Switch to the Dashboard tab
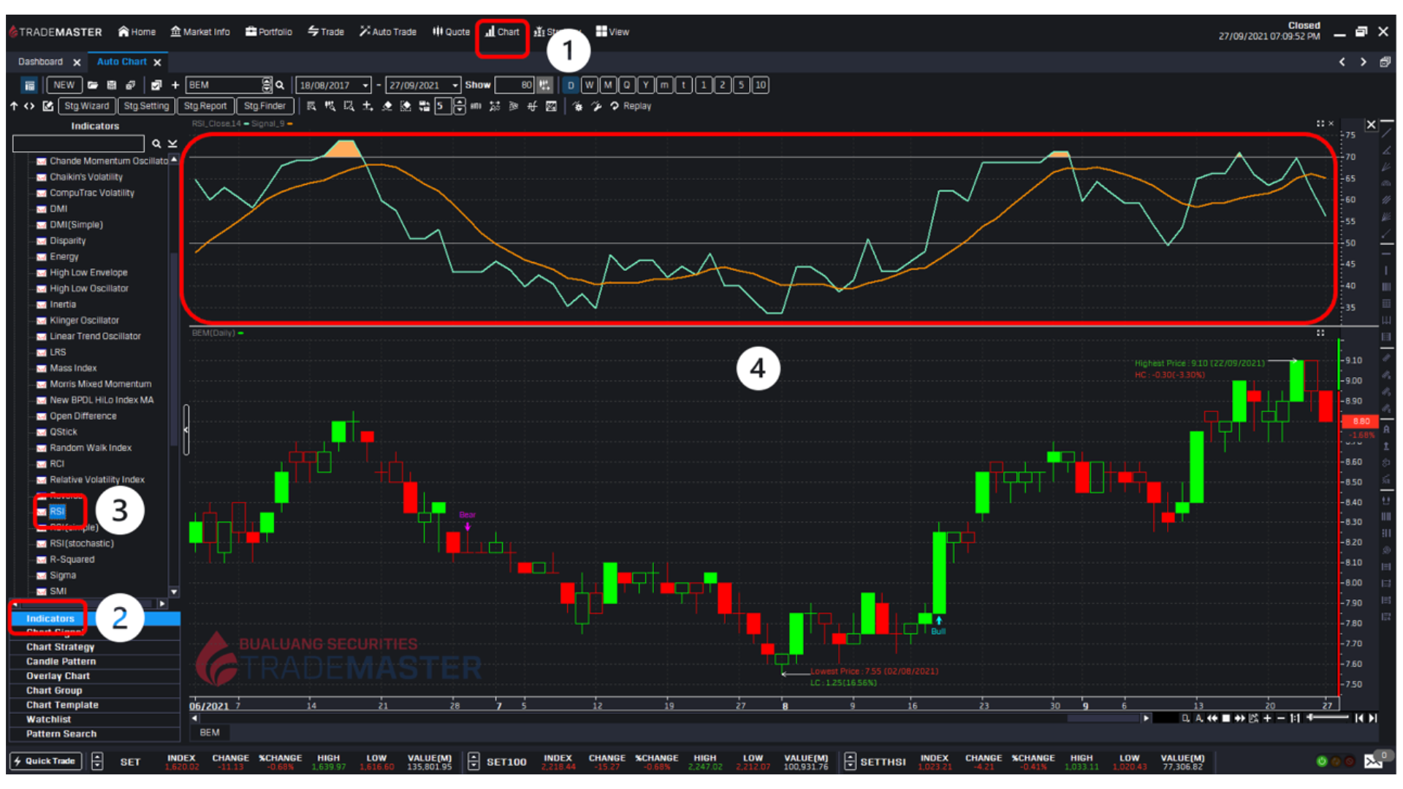Image resolution: width=1403 pixels, height=789 pixels. tap(40, 61)
